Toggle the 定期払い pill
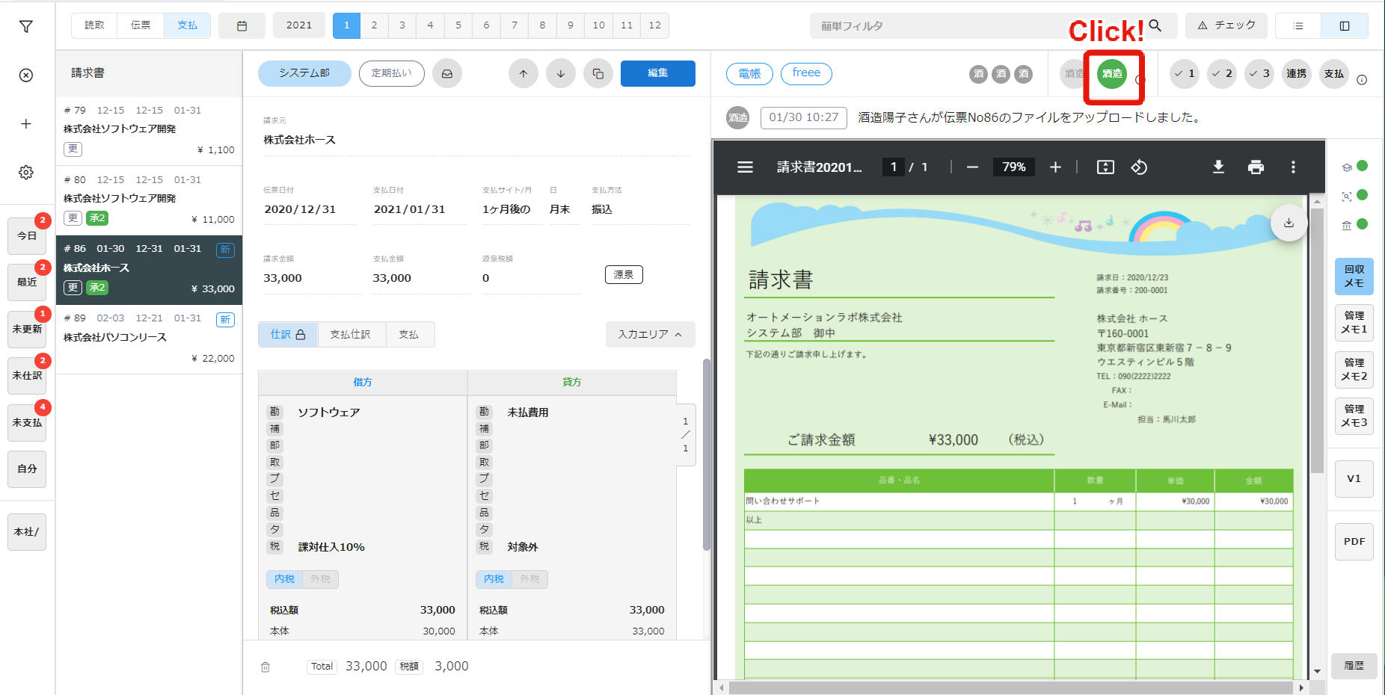The image size is (1385, 695). [x=392, y=73]
